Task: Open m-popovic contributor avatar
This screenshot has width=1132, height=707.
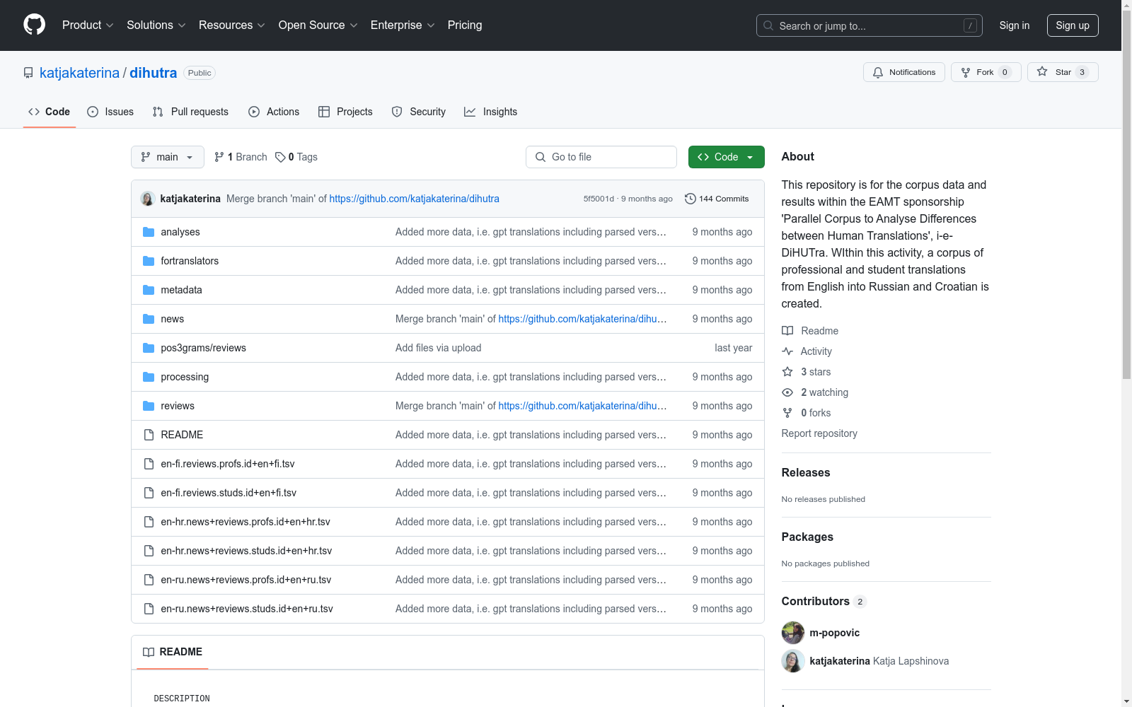Action: (x=793, y=633)
